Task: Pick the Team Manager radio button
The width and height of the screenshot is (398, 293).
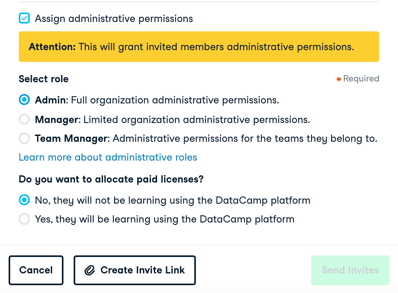Action: click(x=24, y=138)
